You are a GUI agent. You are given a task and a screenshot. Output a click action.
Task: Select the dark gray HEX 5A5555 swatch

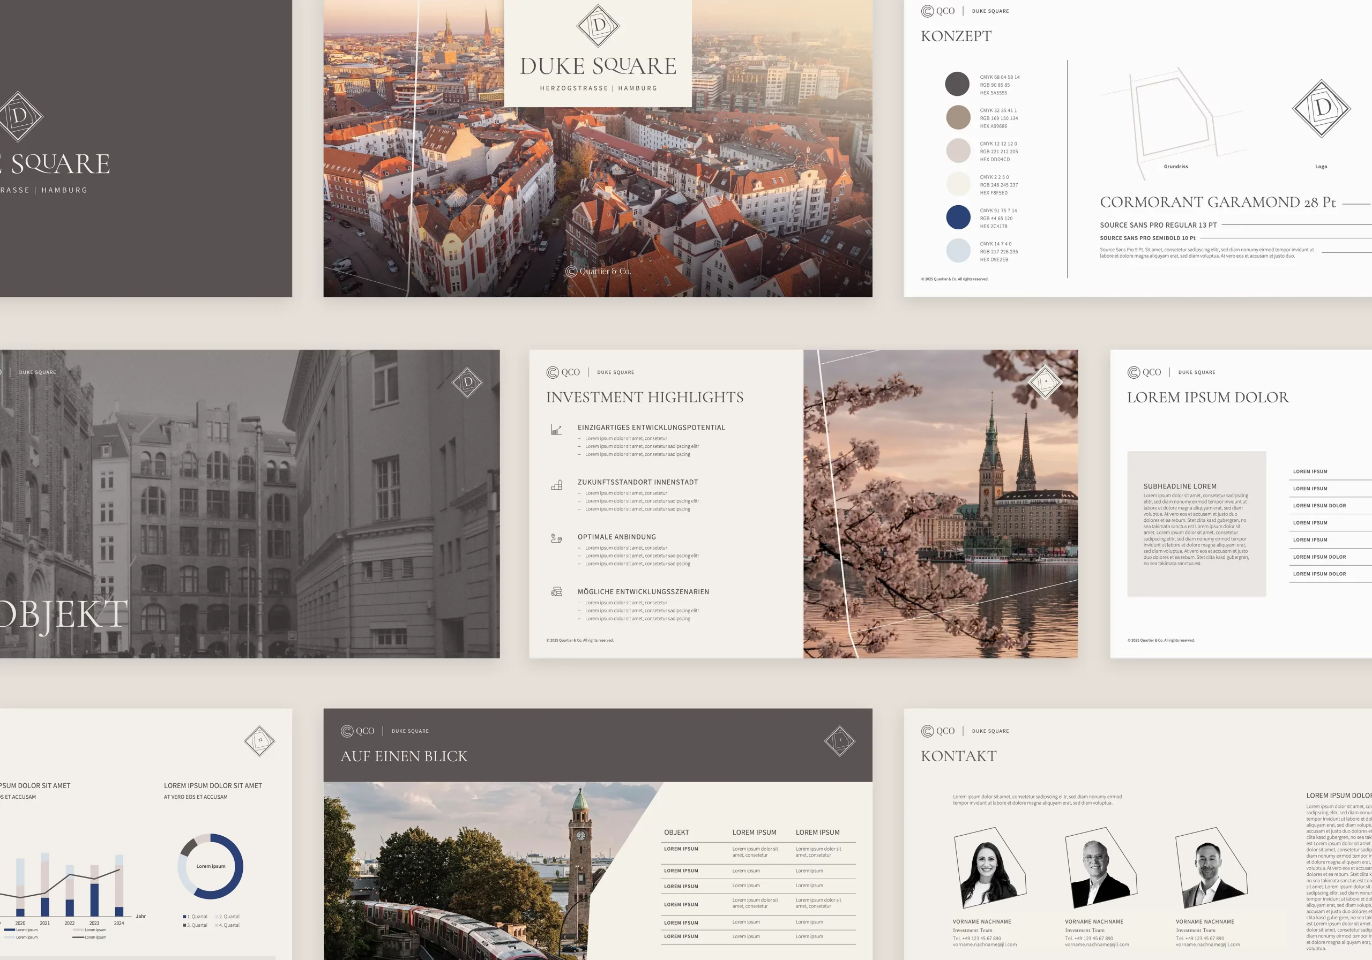(x=957, y=84)
